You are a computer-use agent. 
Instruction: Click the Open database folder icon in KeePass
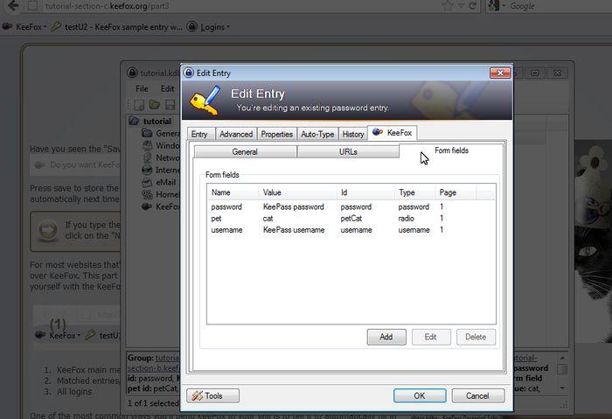[155, 105]
